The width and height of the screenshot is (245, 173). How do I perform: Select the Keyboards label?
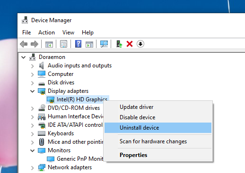pos(61,133)
